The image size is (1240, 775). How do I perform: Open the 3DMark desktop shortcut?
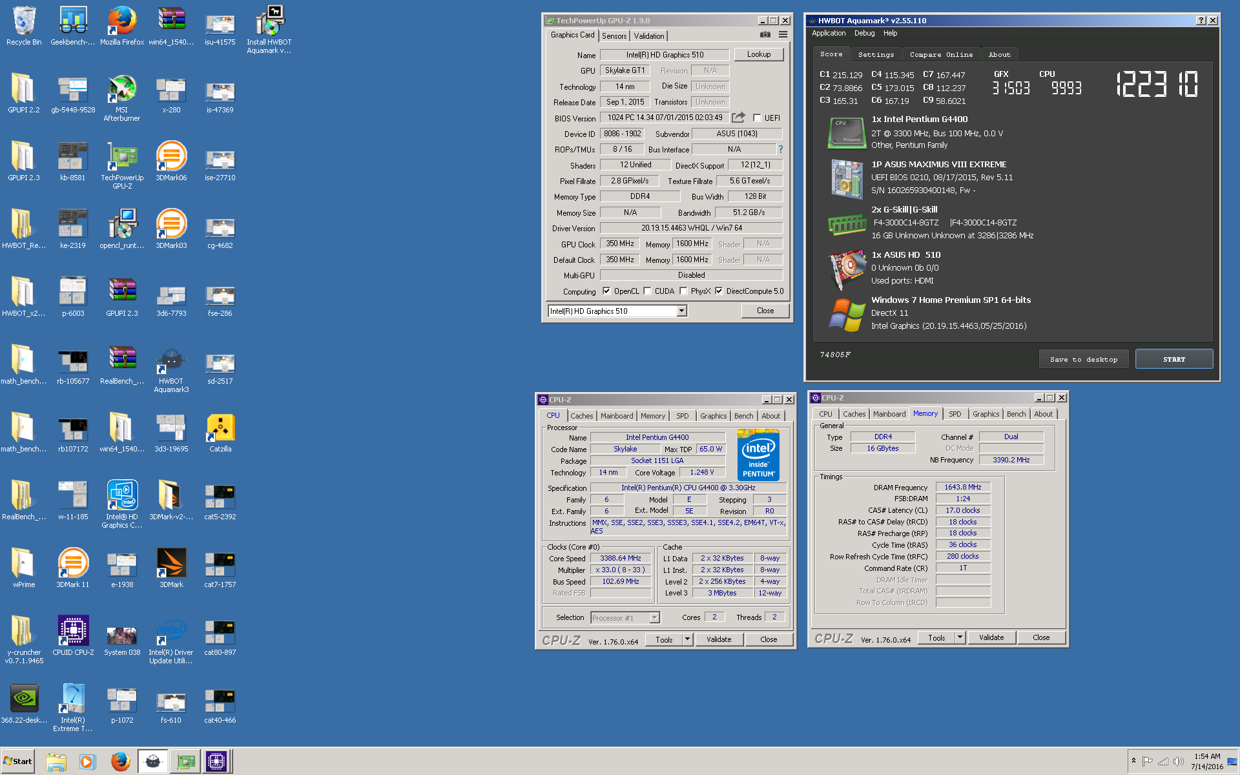coord(171,569)
